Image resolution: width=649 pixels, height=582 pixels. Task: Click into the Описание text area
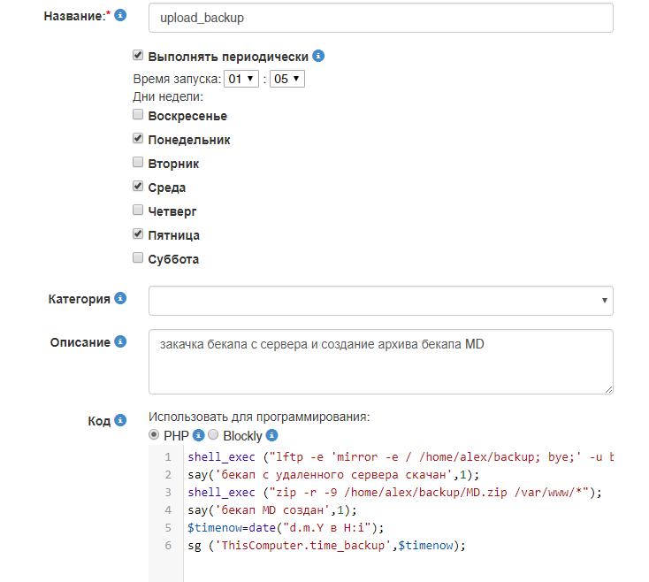pyautogui.click(x=380, y=361)
